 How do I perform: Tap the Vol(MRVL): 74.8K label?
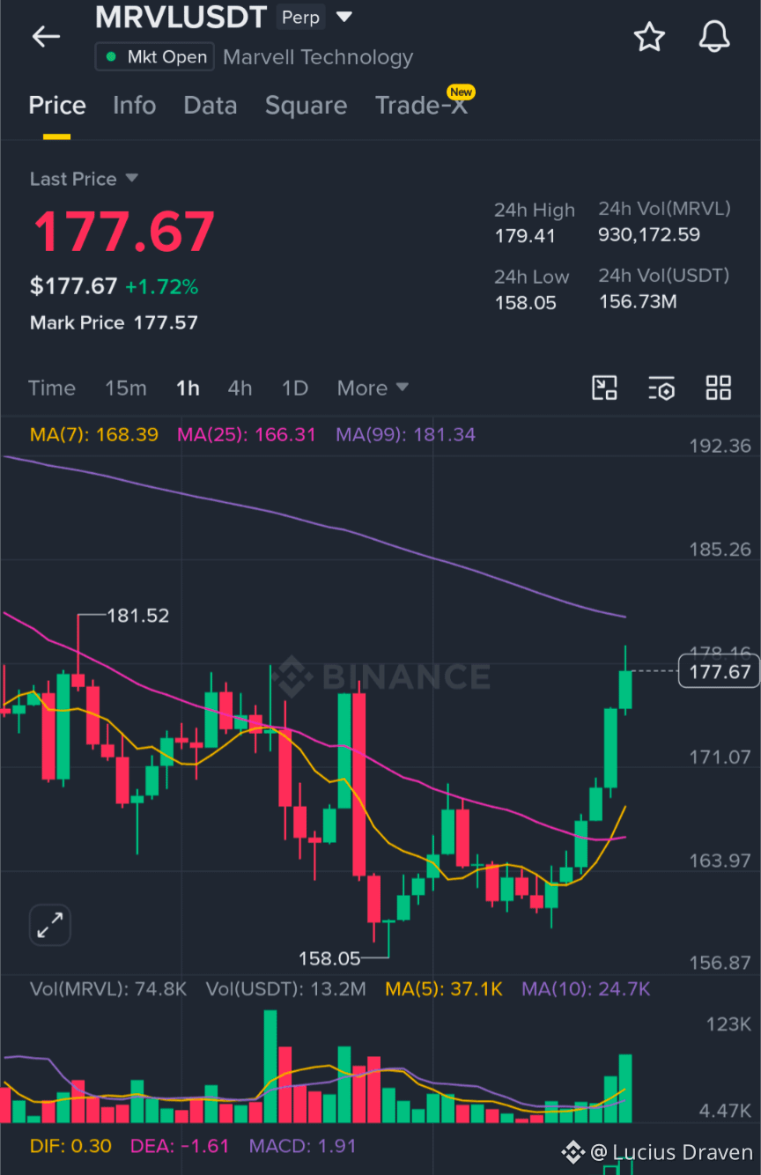click(108, 989)
